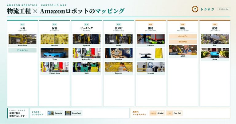This screenshot has height=124, width=236.
Task: Click the round トラロジ logo emblem
Action: click(x=195, y=9)
